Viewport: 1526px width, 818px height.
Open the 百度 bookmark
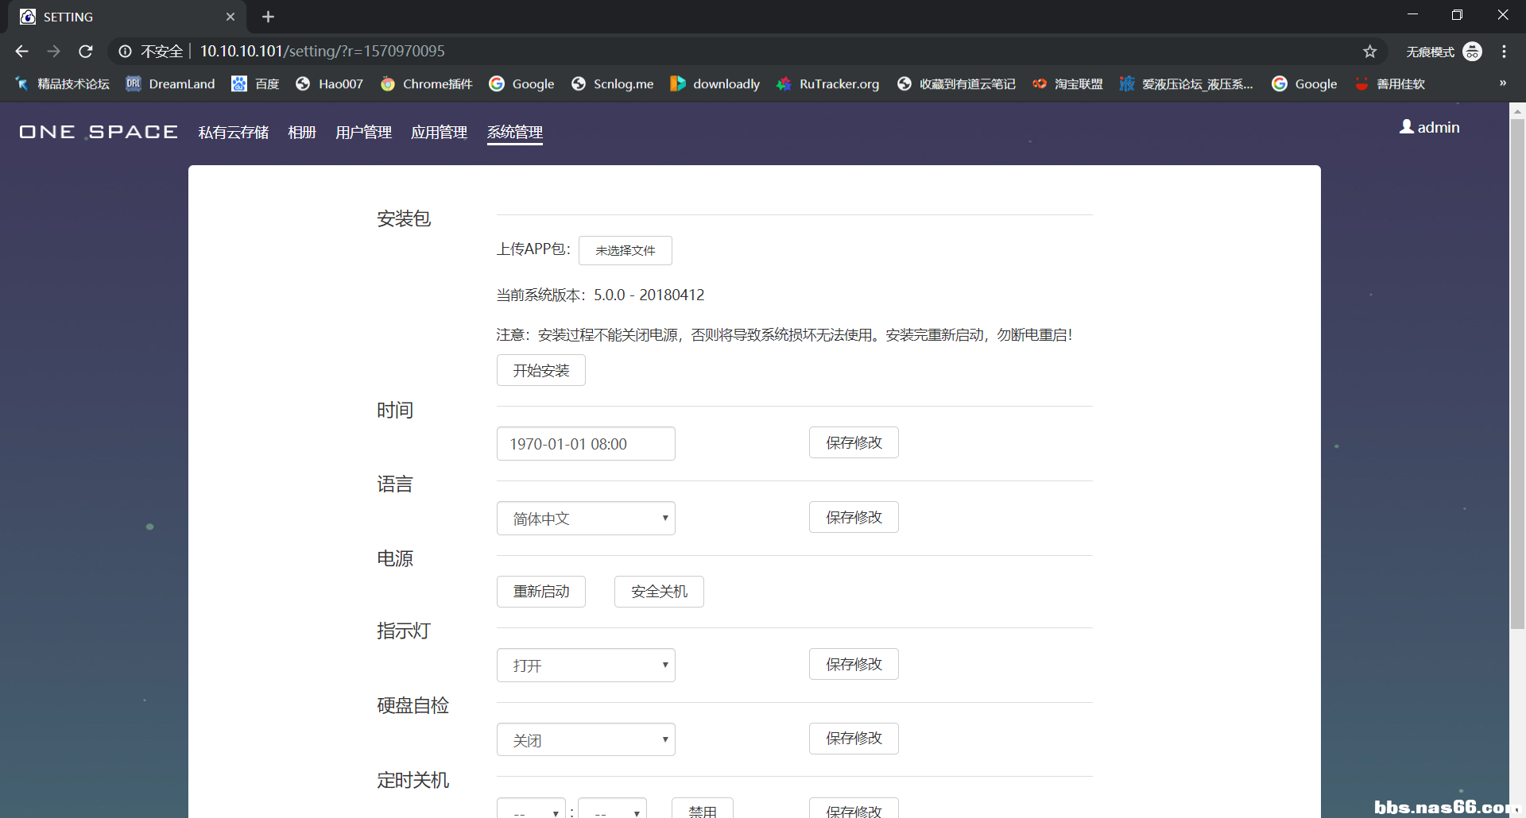point(255,84)
